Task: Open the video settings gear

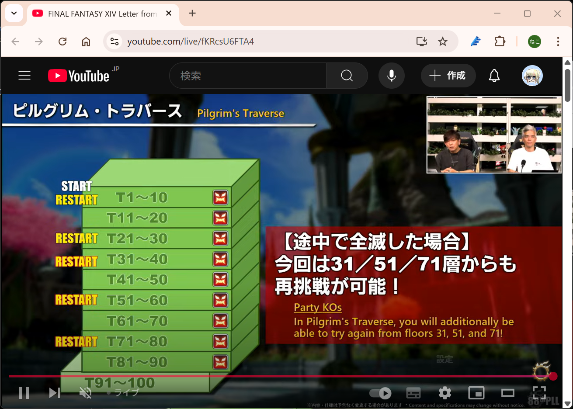Action: coord(445,393)
